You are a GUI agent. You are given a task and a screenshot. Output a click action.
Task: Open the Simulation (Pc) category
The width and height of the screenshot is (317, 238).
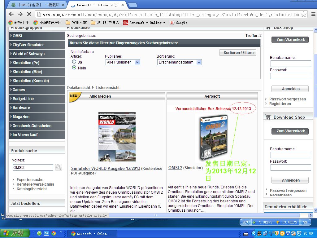point(26,63)
